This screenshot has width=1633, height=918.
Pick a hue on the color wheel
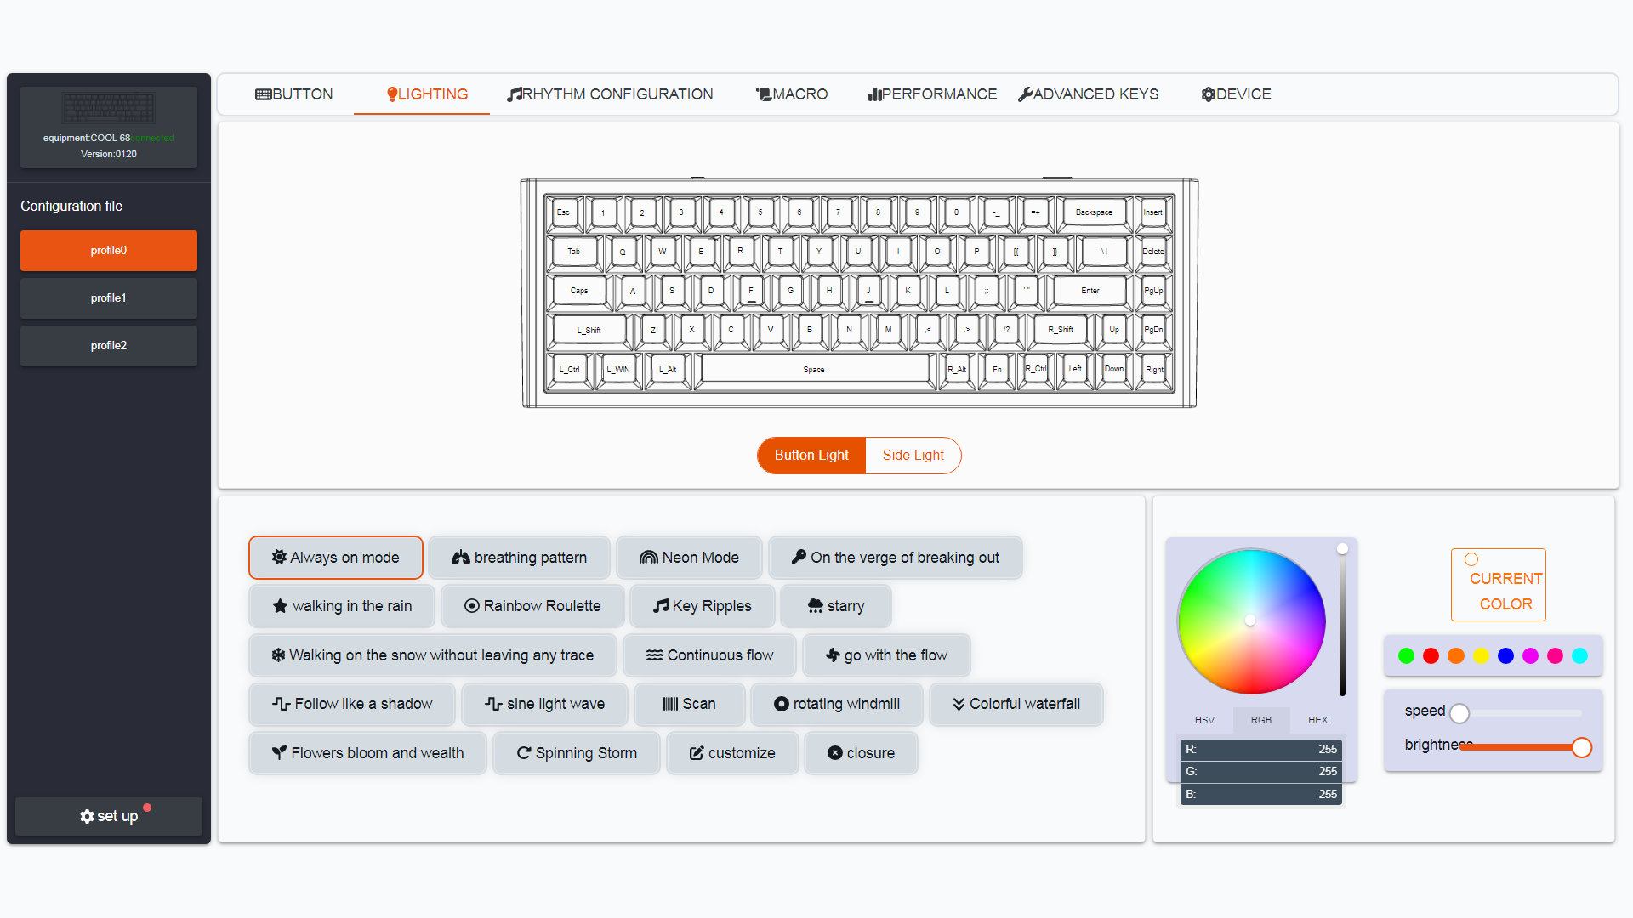pos(1251,620)
